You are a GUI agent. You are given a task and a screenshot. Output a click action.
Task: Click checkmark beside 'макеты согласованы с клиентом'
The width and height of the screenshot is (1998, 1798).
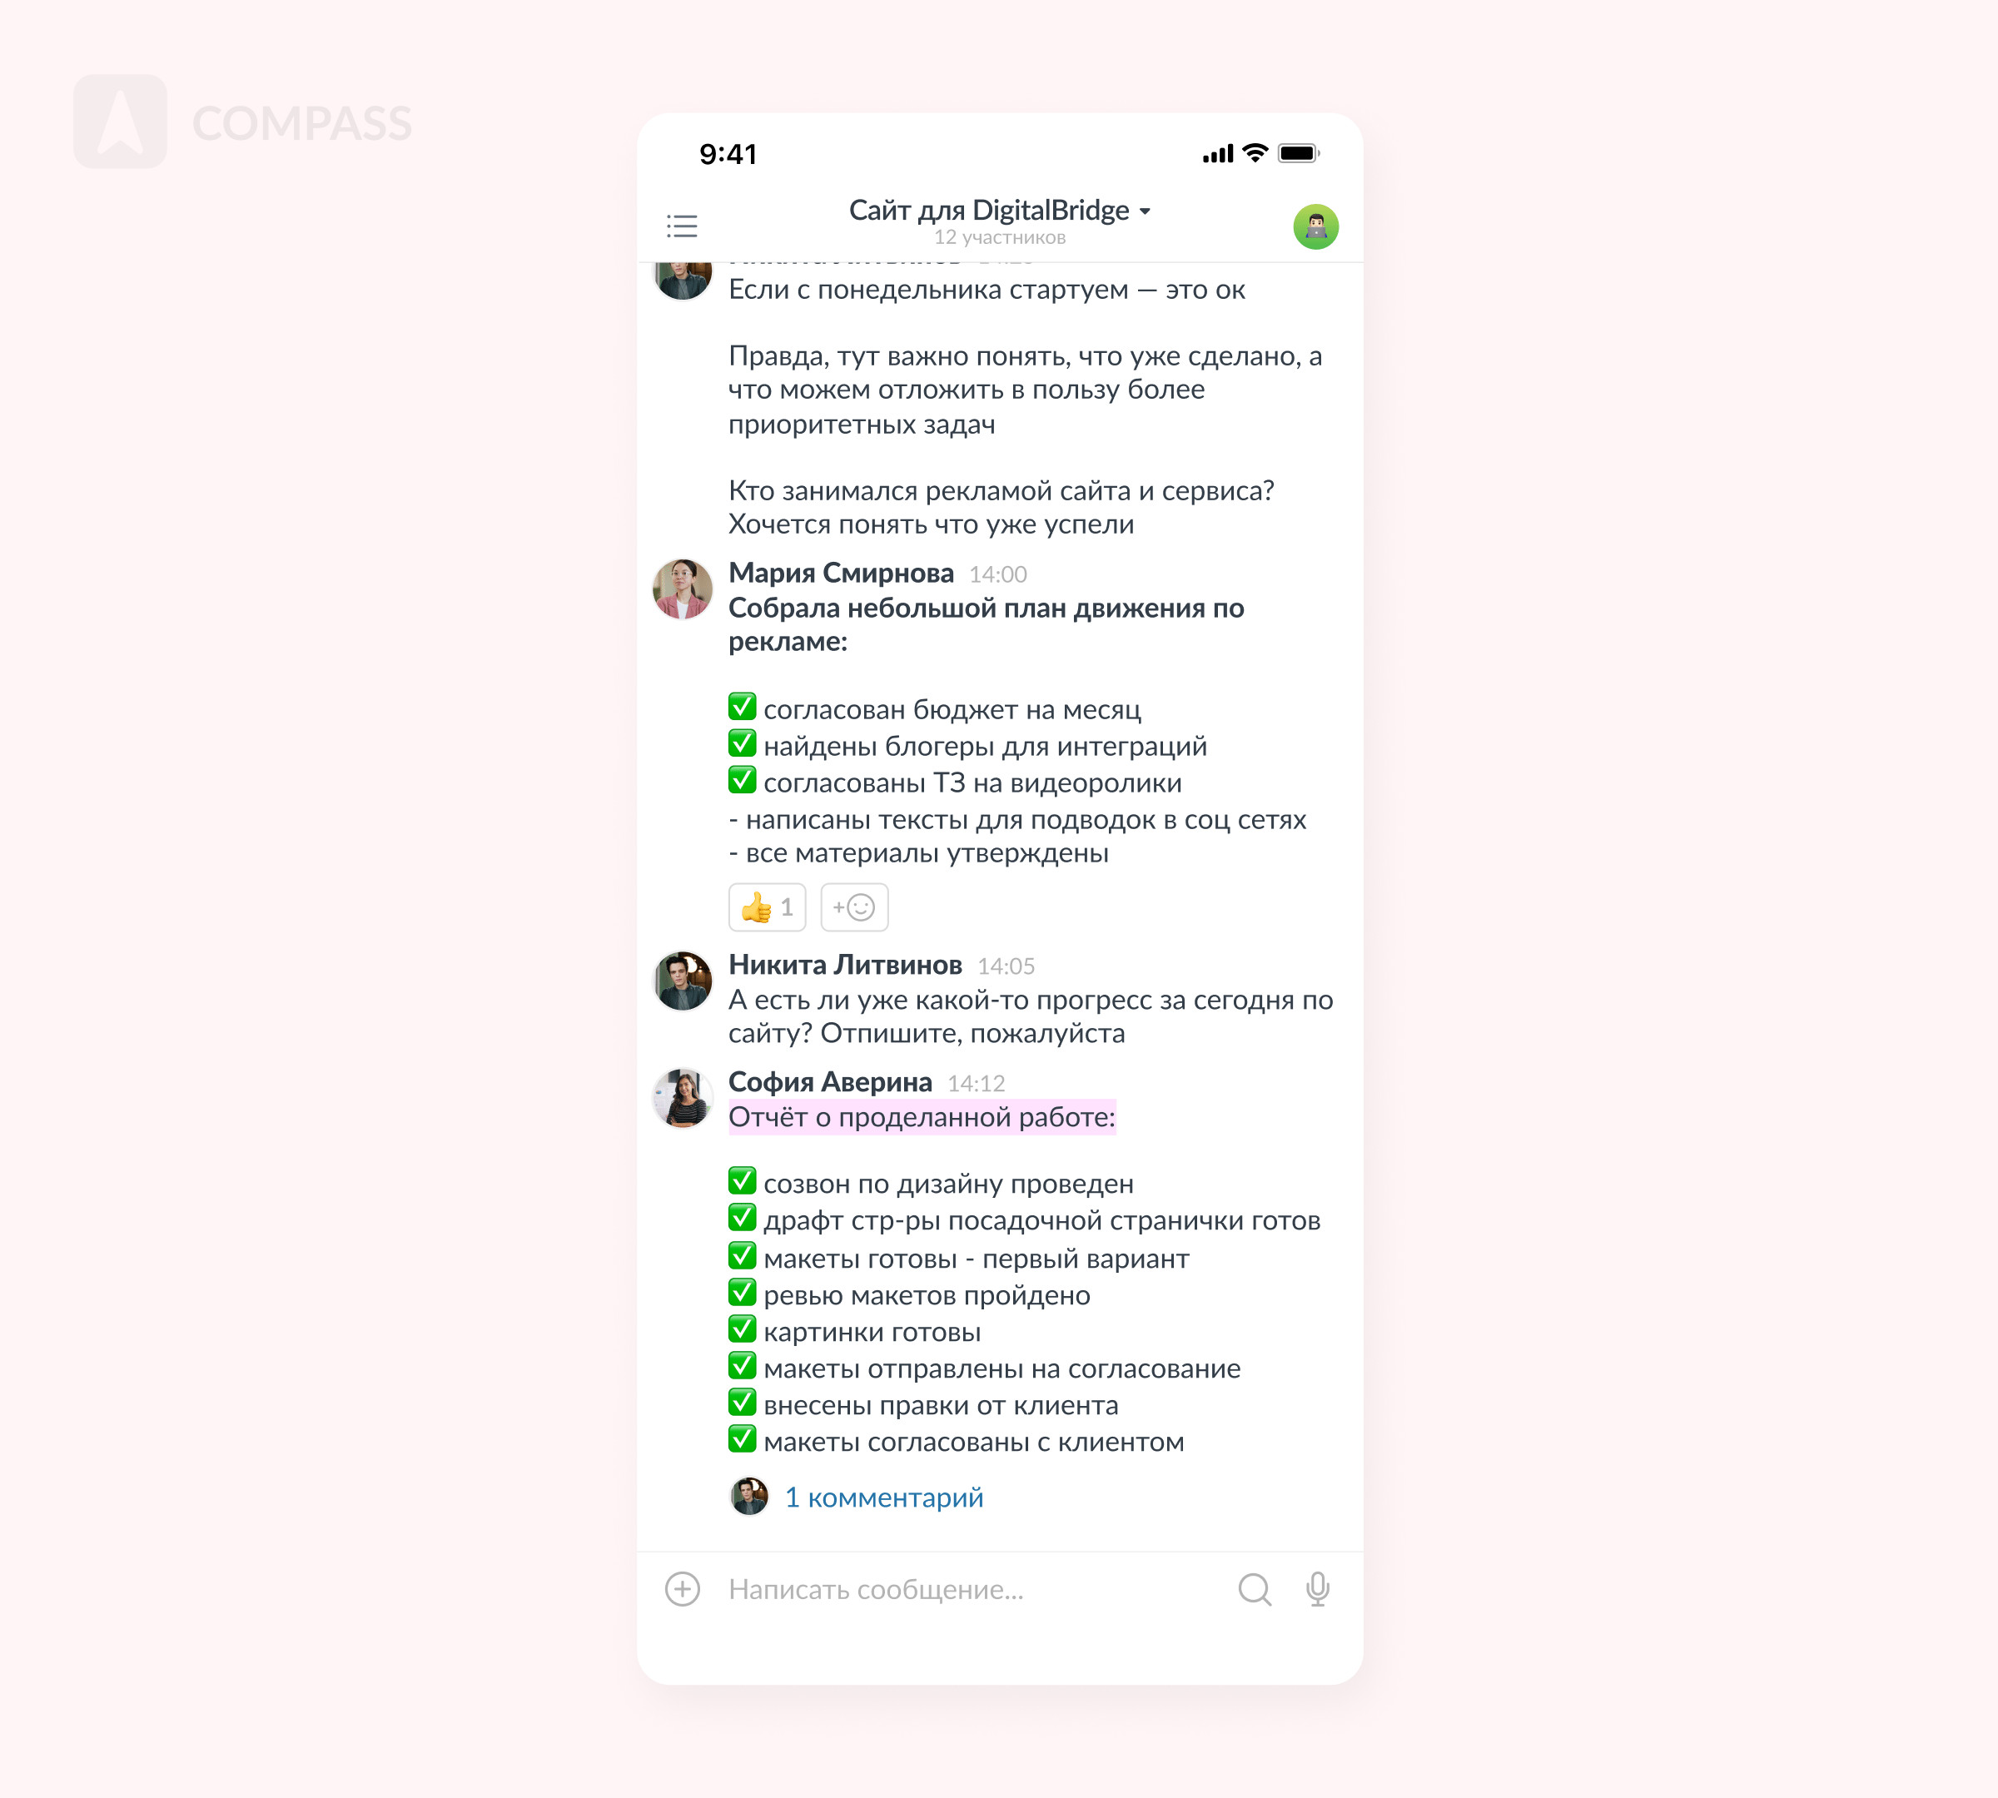pos(742,1439)
